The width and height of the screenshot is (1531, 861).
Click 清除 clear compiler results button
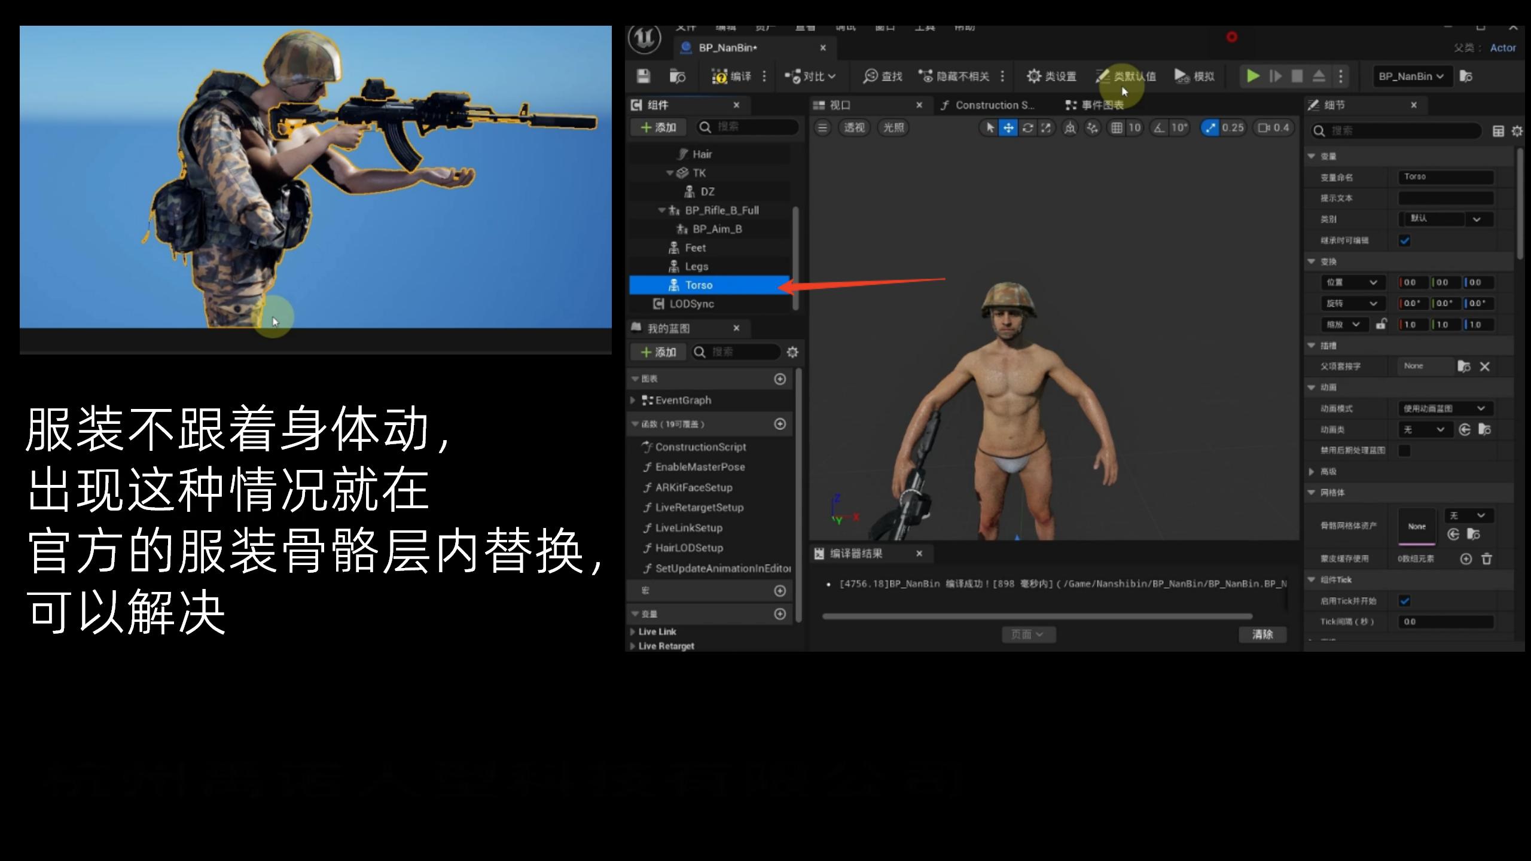point(1262,634)
